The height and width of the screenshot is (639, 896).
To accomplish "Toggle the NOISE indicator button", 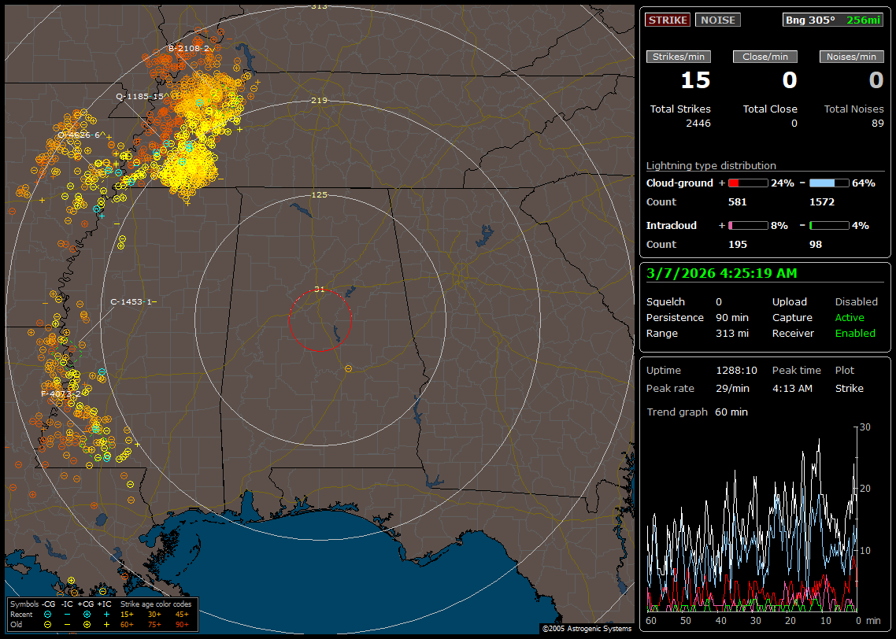I will click(x=717, y=20).
